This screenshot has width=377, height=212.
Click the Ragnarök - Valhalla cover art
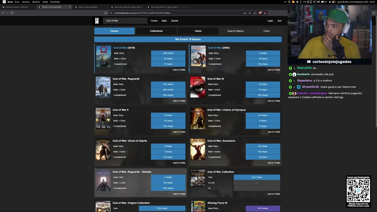tap(103, 180)
